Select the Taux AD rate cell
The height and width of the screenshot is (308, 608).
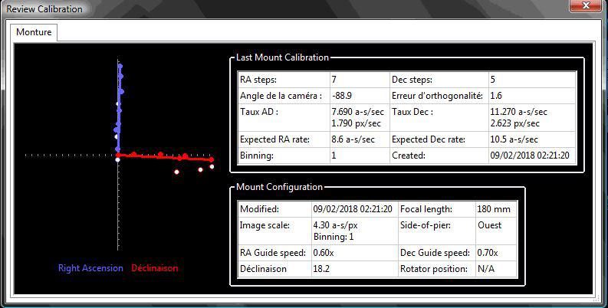(360, 117)
